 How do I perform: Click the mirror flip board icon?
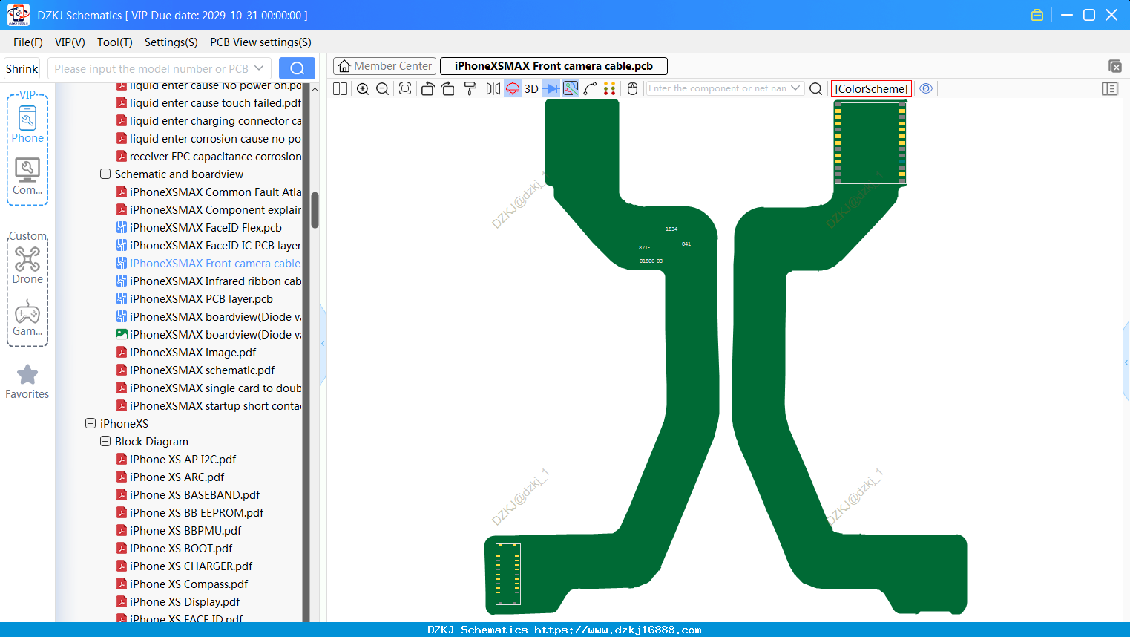tap(493, 88)
